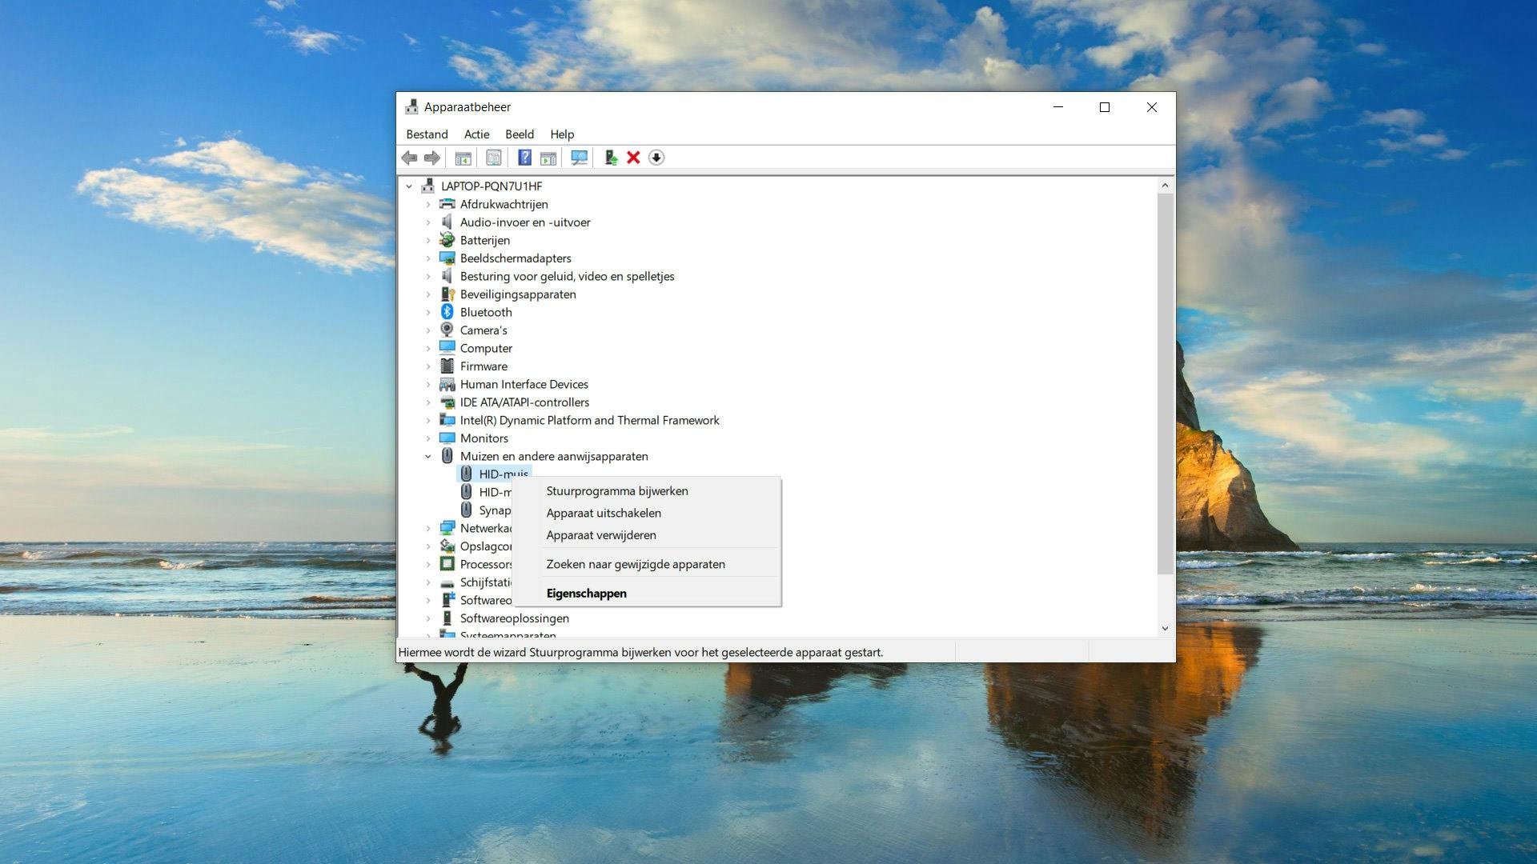Expand the Bluetooth category

coord(427,312)
